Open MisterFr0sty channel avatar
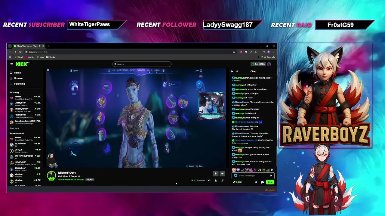This screenshot has height=216, width=385. pyautogui.click(x=51, y=175)
